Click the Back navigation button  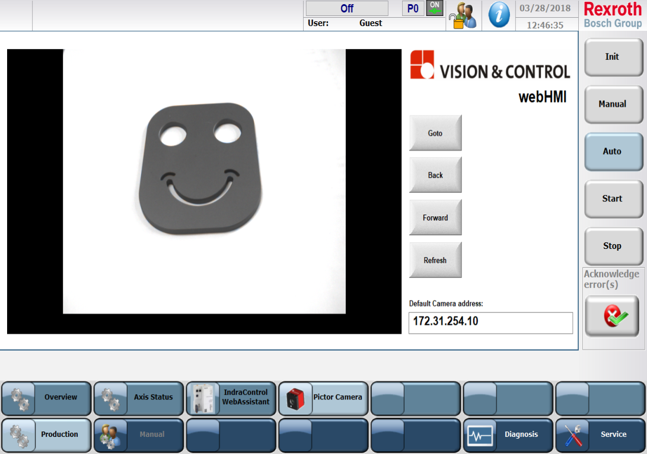[435, 175]
